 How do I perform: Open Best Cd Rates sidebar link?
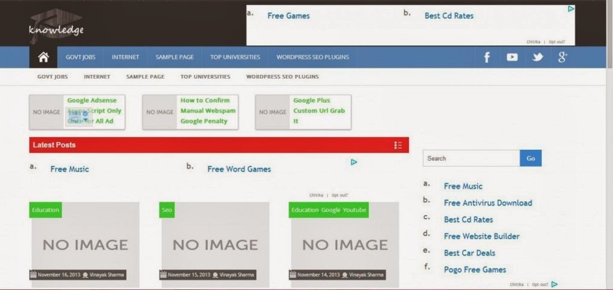pos(468,220)
